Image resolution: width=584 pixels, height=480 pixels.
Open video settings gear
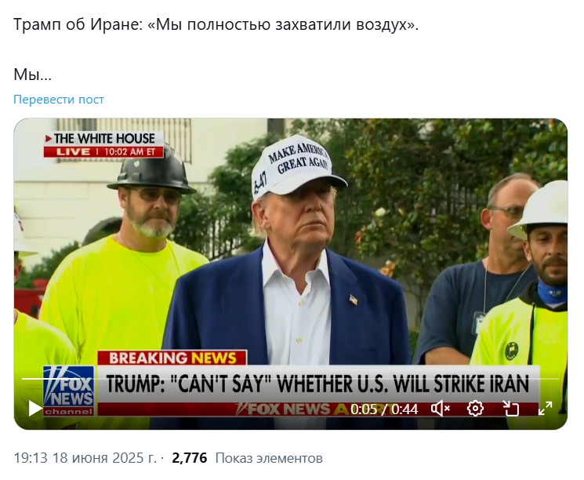(475, 409)
